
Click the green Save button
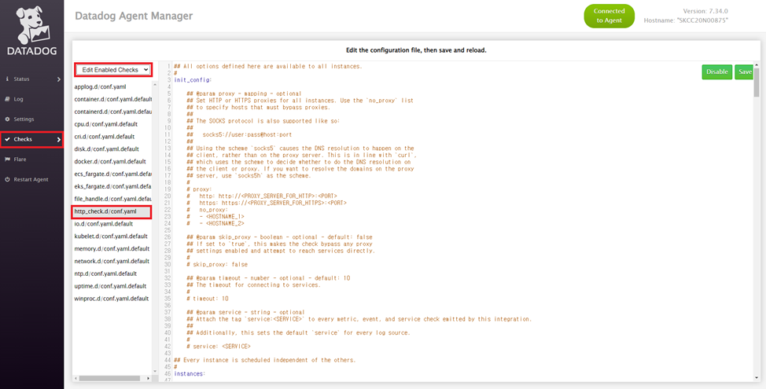tap(745, 72)
